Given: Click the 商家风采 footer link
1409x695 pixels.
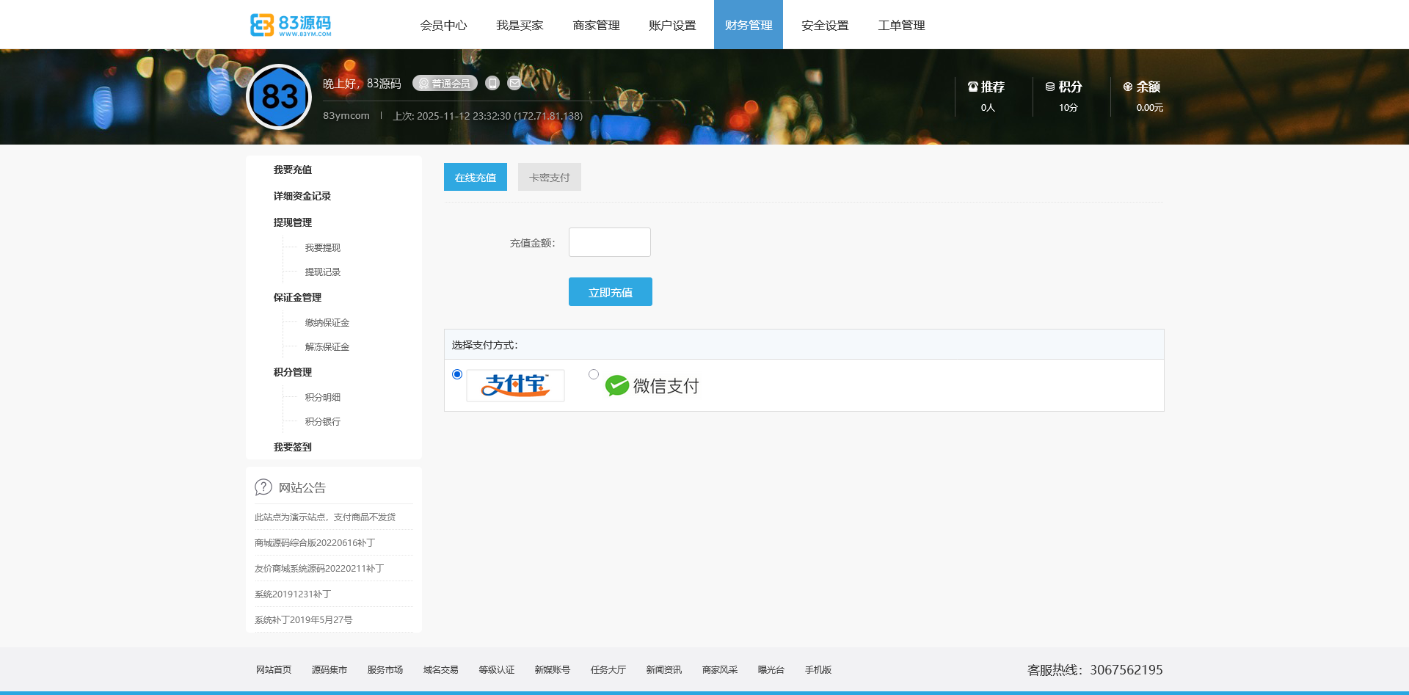Looking at the screenshot, I should click(x=720, y=670).
